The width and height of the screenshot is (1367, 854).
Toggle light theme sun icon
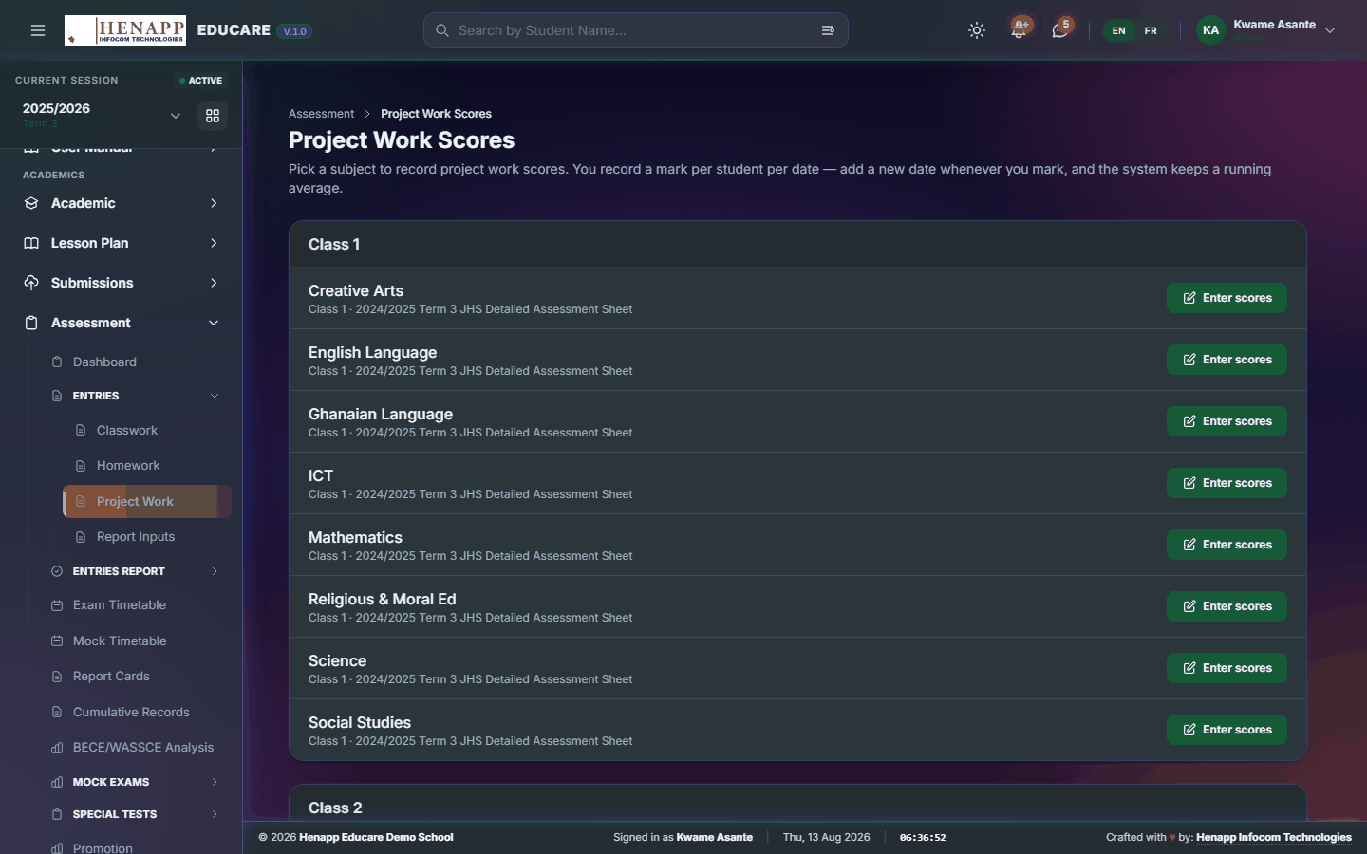[x=977, y=30]
